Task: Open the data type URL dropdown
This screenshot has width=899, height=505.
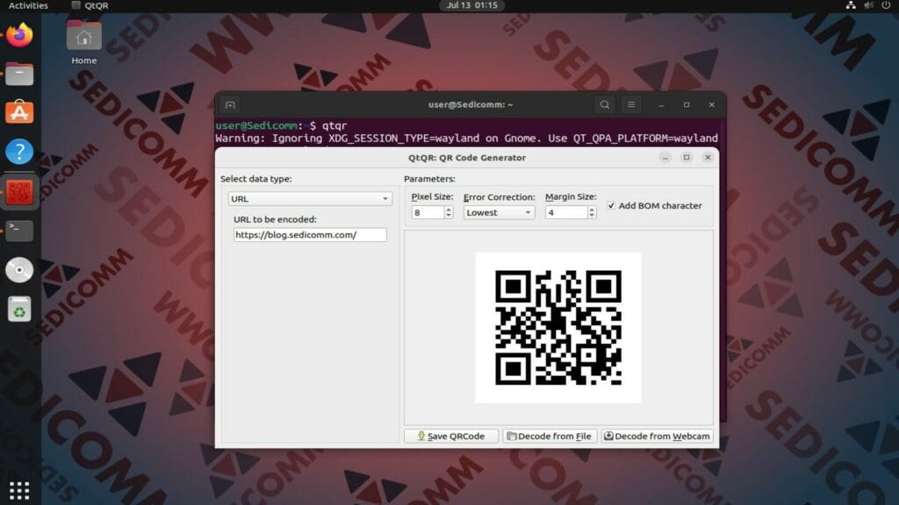Action: pyautogui.click(x=310, y=199)
